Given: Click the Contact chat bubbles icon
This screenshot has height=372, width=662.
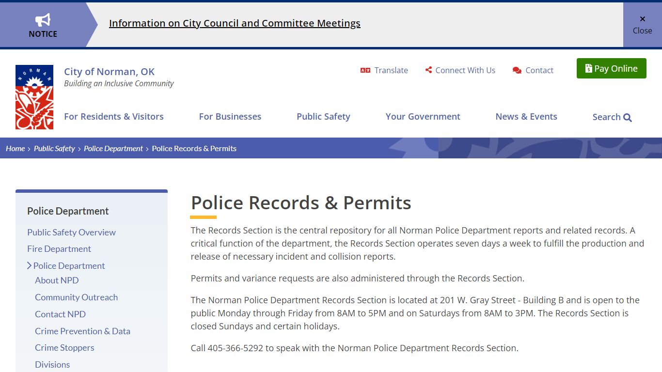Looking at the screenshot, I should point(517,70).
